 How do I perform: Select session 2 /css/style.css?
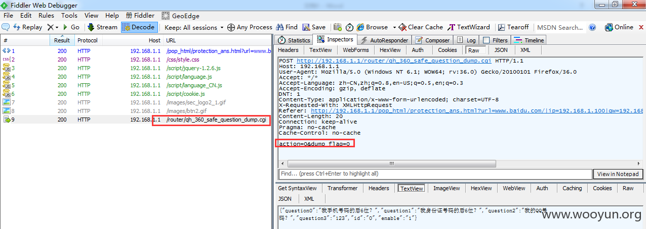coord(137,60)
